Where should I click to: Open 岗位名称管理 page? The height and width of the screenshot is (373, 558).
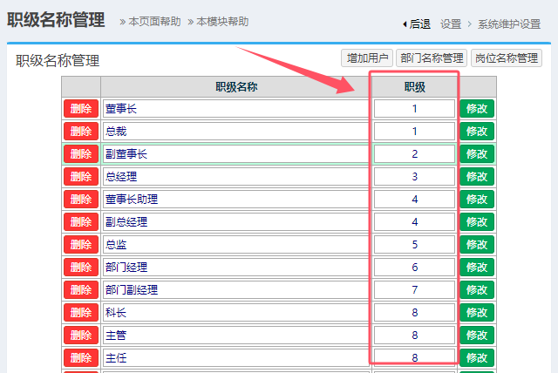pos(507,58)
